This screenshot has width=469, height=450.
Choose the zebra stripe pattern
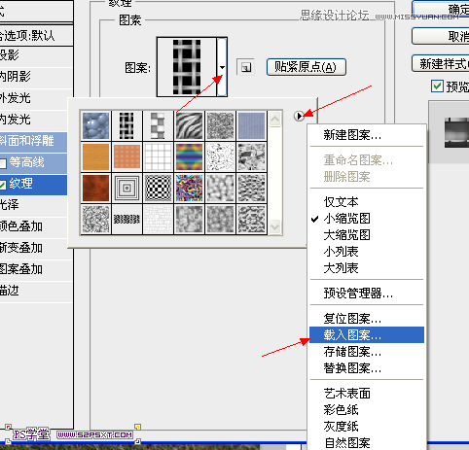pos(189,125)
